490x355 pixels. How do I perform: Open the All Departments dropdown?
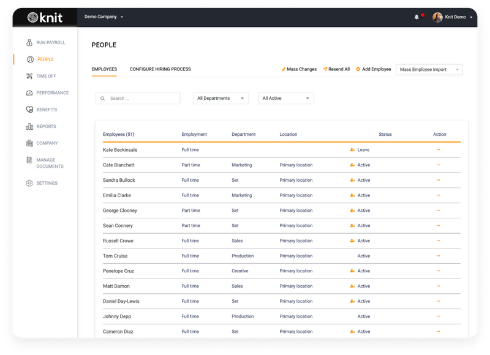pos(221,98)
